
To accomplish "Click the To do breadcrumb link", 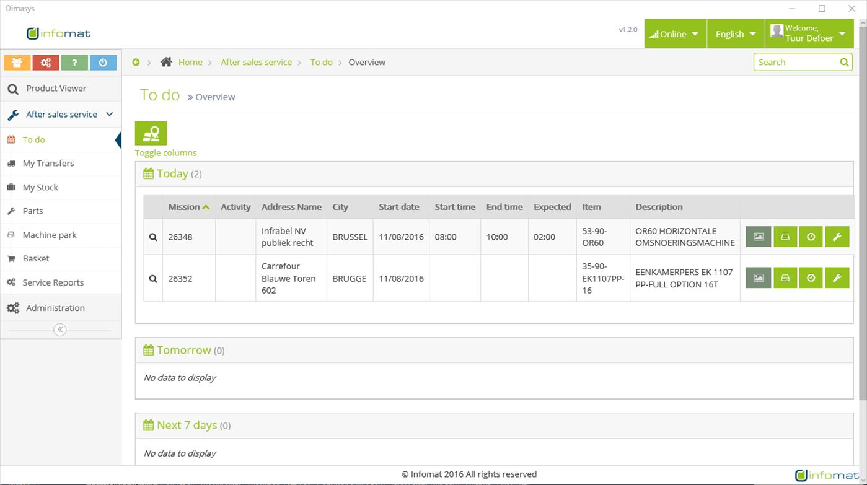I will 321,62.
